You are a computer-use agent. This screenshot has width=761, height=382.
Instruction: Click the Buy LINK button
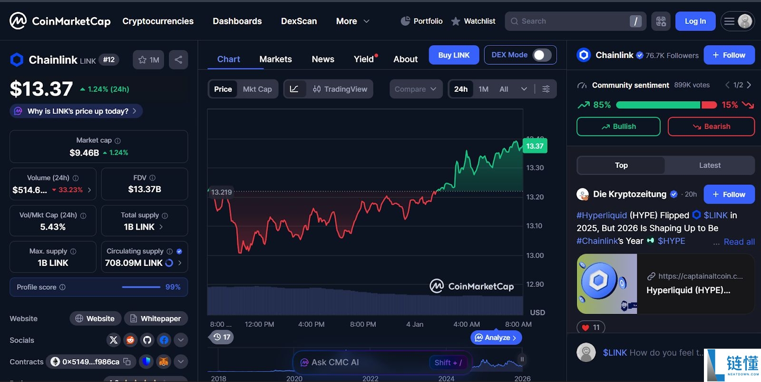[454, 55]
